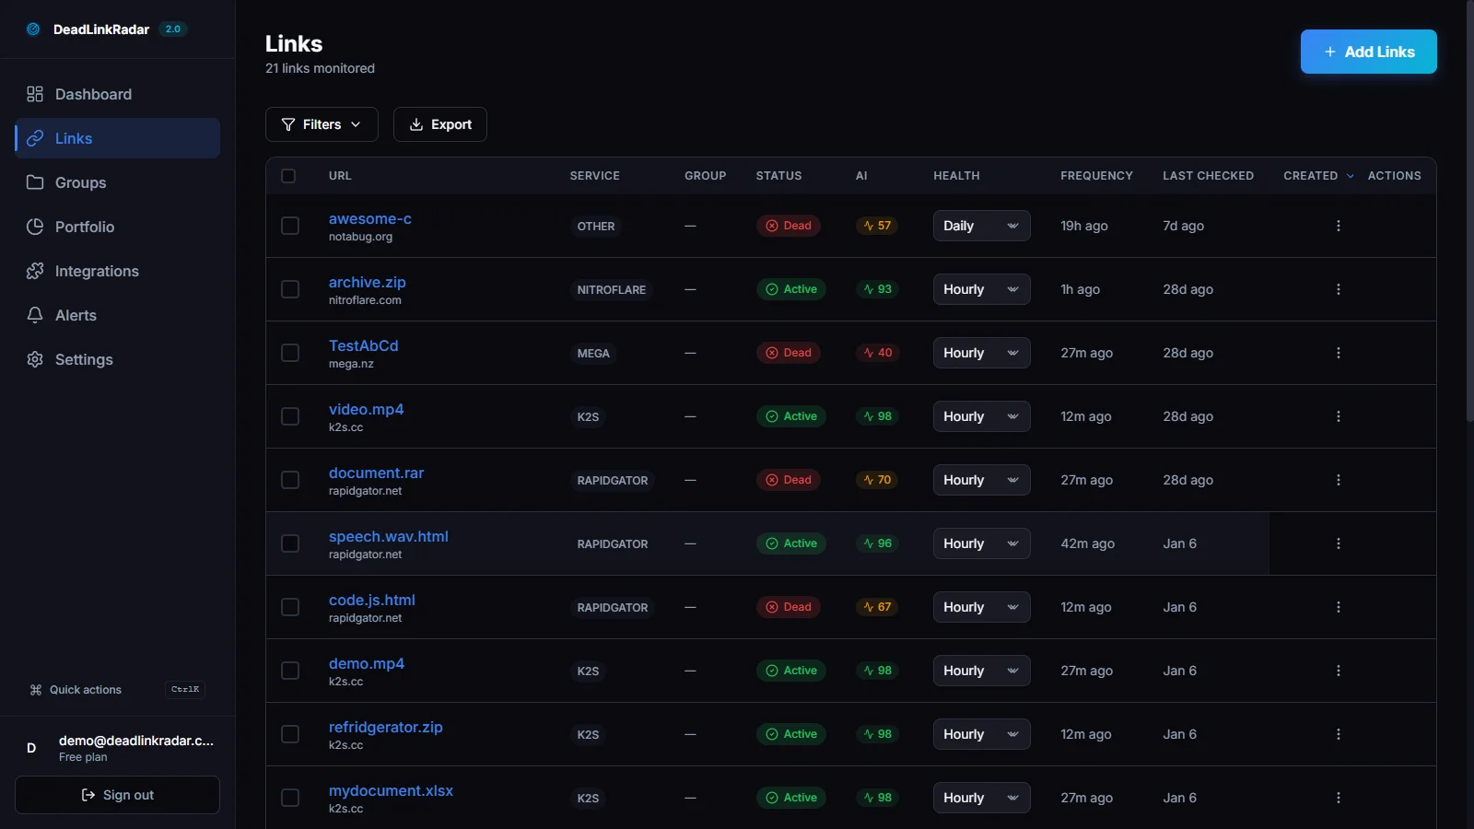
Task: Go to the Dashboard page
Action: (93, 94)
